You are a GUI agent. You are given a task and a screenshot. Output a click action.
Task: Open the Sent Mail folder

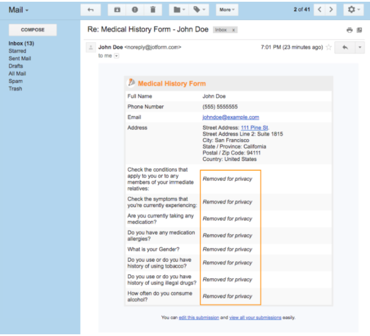tap(21, 58)
